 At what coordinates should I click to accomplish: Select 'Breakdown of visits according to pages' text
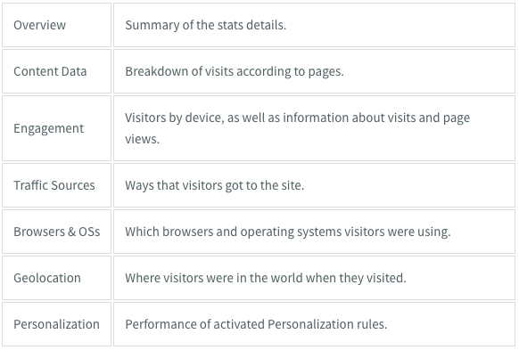pyautogui.click(x=235, y=71)
